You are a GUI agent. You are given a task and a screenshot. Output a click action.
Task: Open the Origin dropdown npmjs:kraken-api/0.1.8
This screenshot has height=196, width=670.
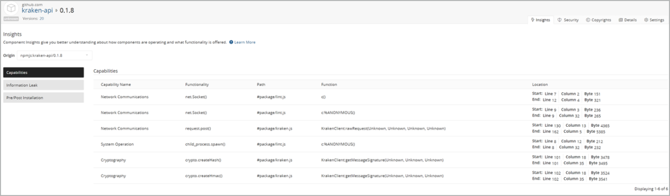click(55, 55)
